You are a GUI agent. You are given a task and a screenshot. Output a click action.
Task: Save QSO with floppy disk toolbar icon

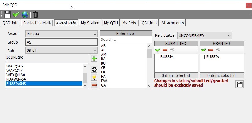[x=8, y=15]
